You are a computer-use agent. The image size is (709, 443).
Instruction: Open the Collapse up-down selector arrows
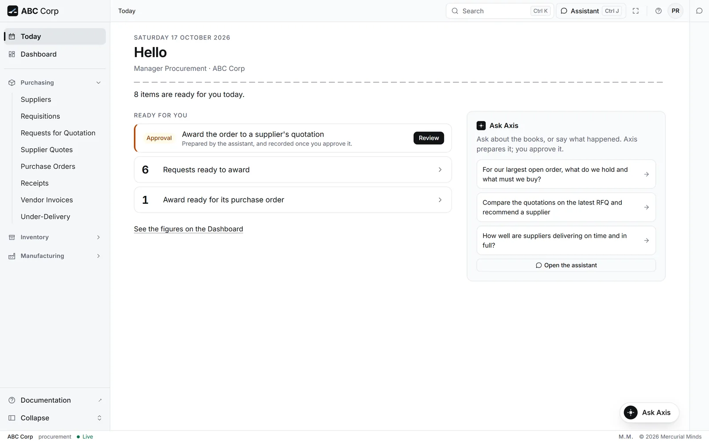tap(99, 418)
